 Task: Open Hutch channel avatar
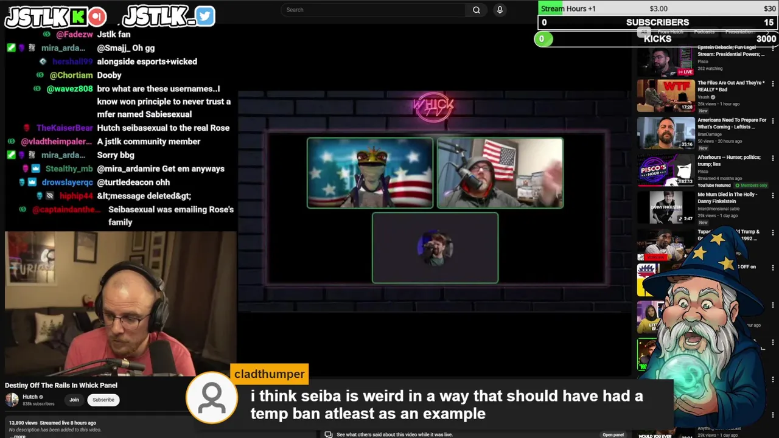tap(12, 400)
